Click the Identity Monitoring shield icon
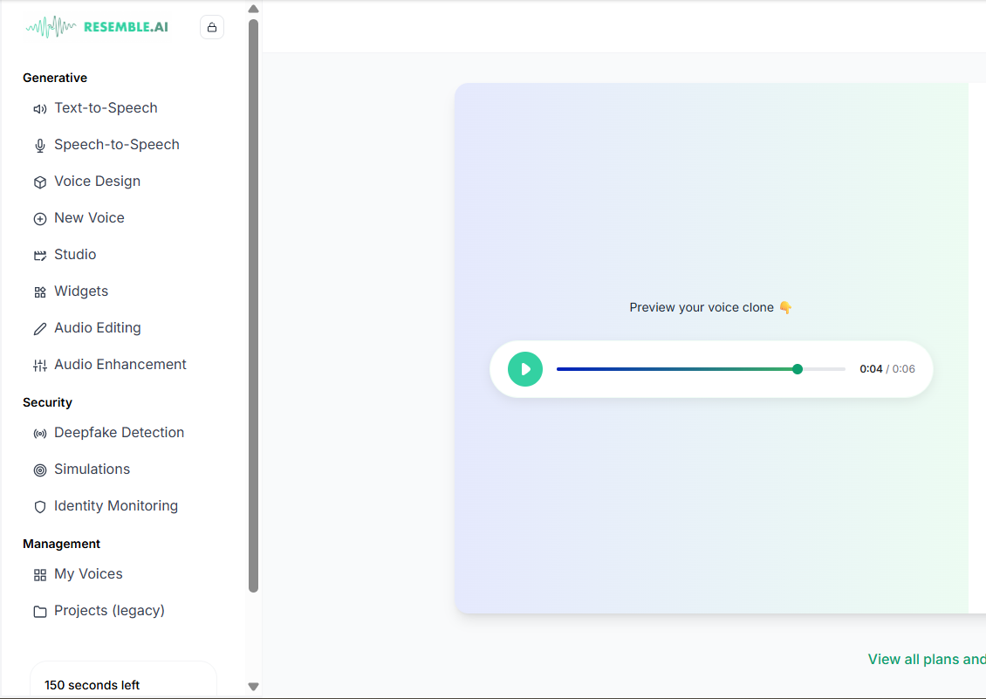Screen dimensions: 986x699 click(39, 506)
